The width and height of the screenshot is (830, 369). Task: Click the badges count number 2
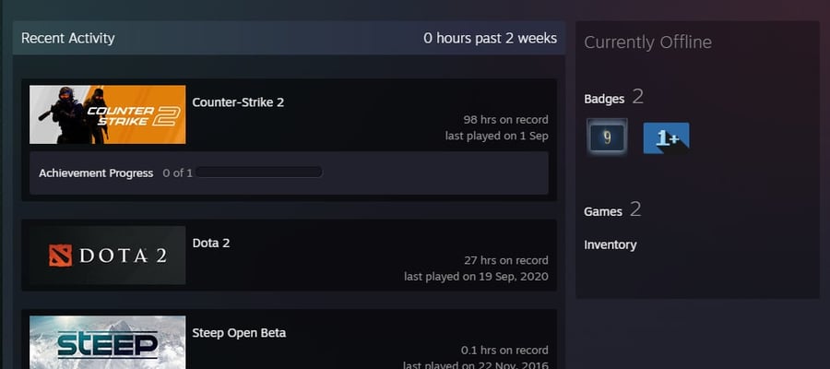(638, 96)
